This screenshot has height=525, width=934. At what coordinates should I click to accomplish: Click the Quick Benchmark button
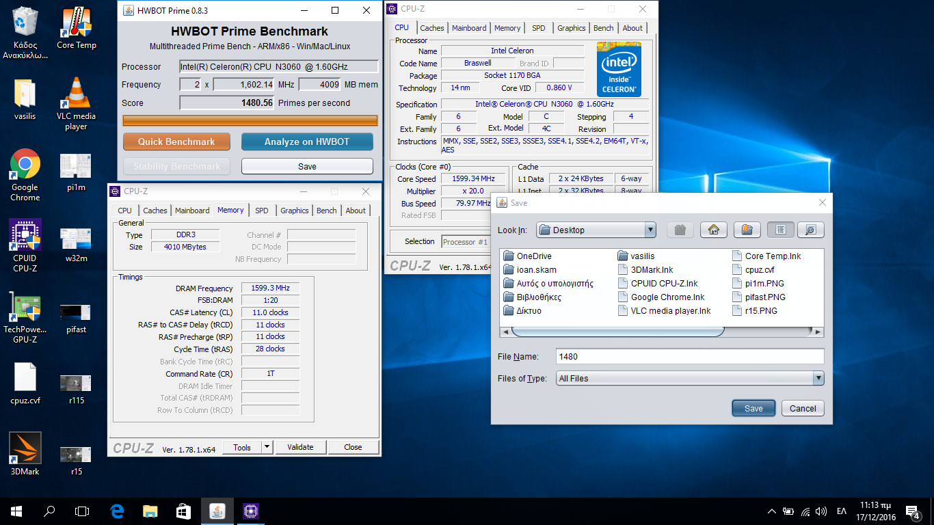[x=176, y=142]
